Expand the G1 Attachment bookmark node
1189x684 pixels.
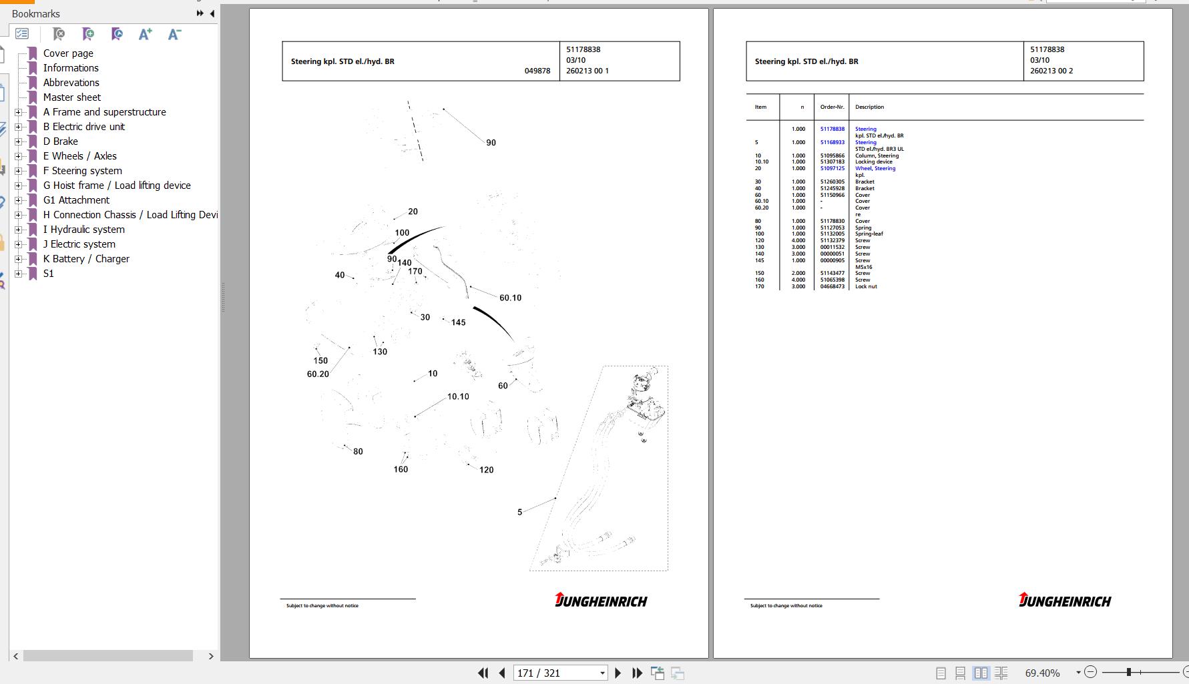click(x=18, y=200)
